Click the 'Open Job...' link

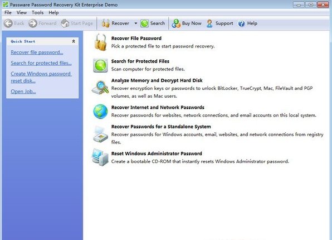[x=23, y=92]
